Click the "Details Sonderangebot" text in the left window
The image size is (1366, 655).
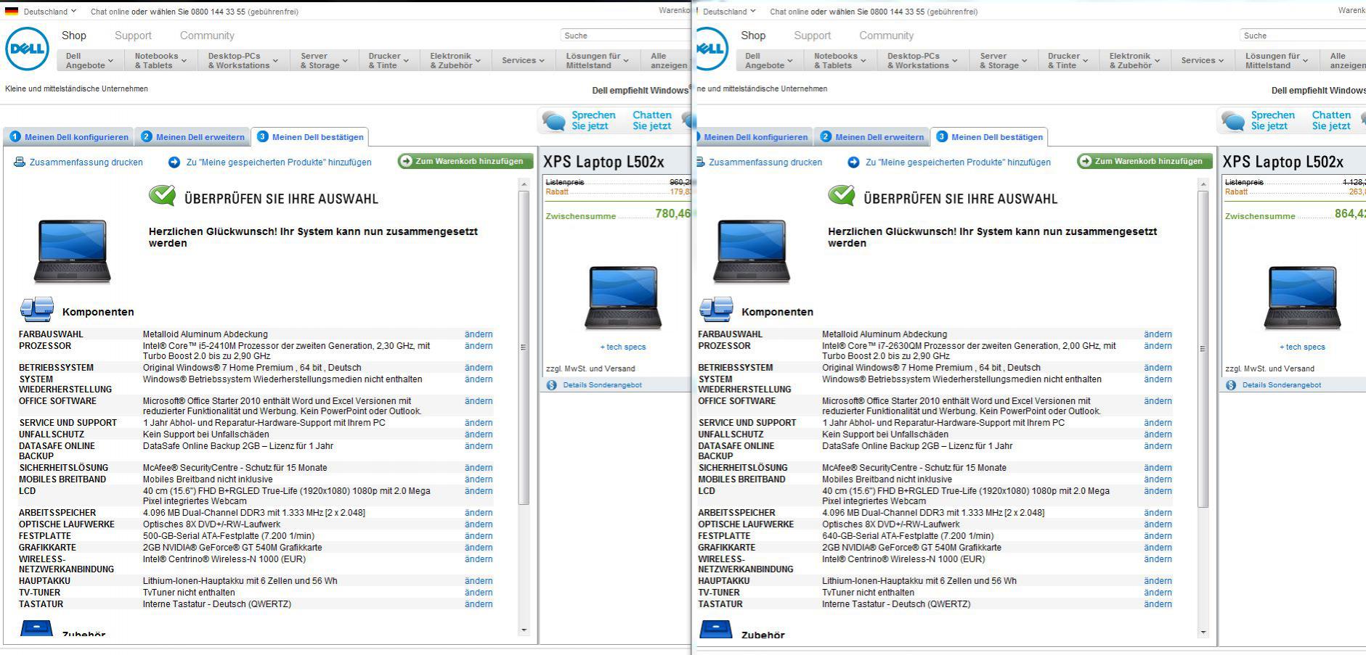coord(602,385)
